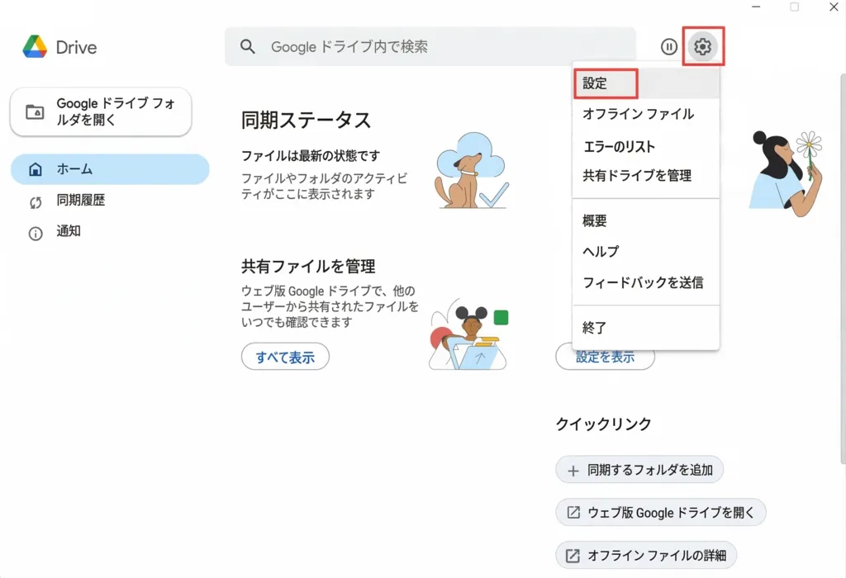Choose フィードバックを送信 menu option

(x=643, y=282)
